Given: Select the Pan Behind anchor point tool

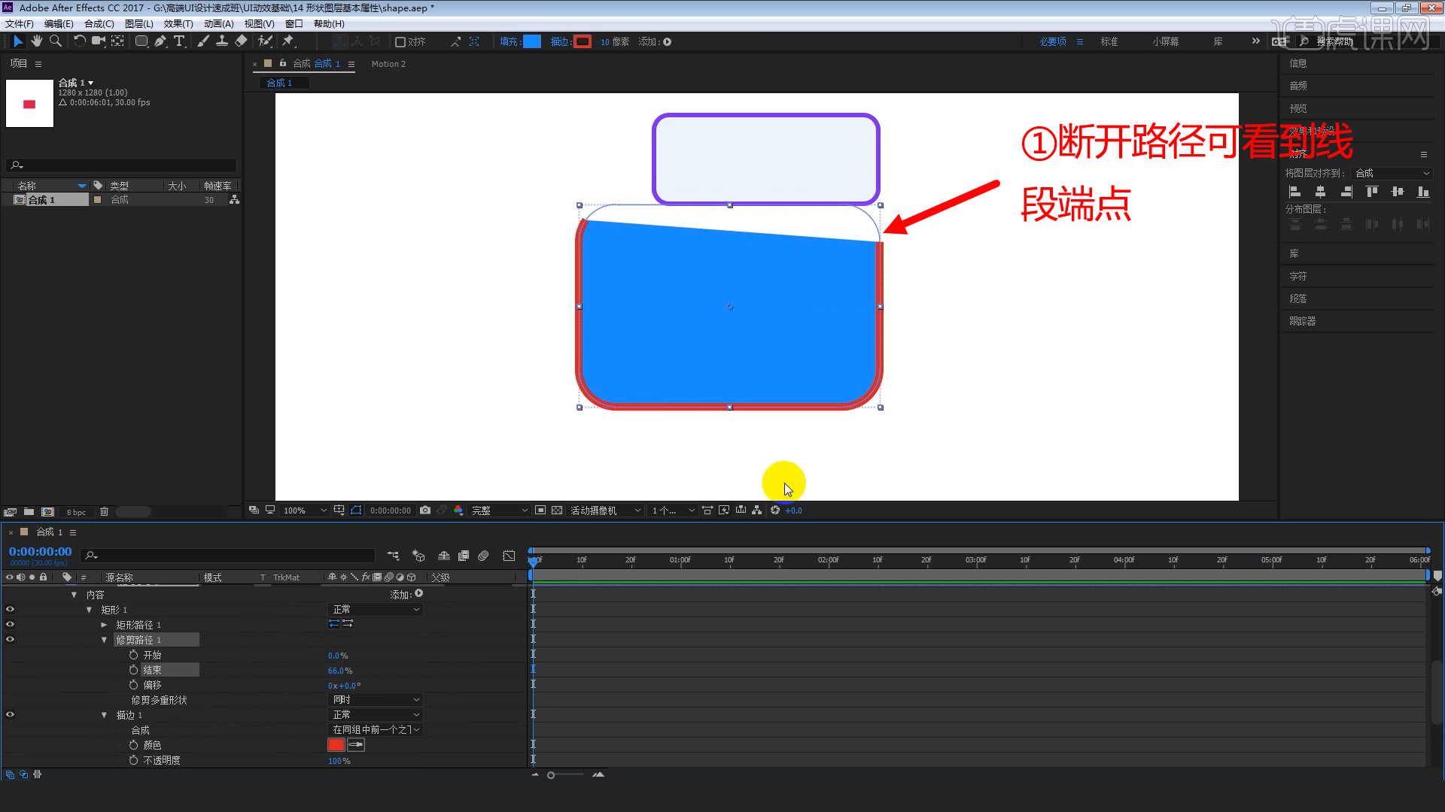Looking at the screenshot, I should 118,41.
